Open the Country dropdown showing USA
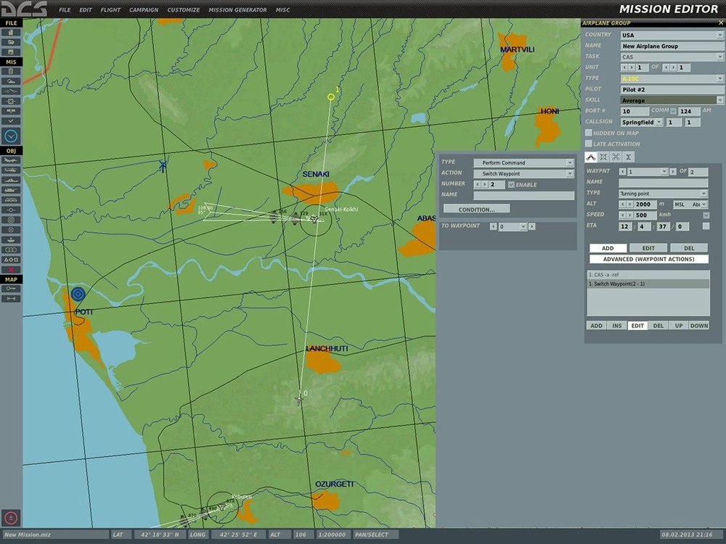The height and width of the screenshot is (544, 726). tap(672, 35)
